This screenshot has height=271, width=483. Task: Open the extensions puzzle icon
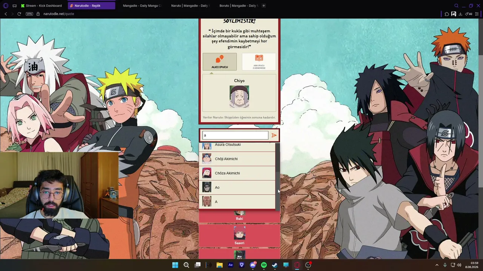coord(447,14)
